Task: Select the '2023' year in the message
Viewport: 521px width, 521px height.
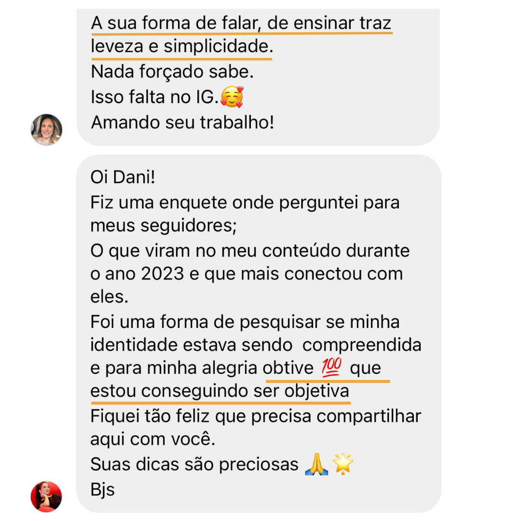Action: pyautogui.click(x=162, y=274)
